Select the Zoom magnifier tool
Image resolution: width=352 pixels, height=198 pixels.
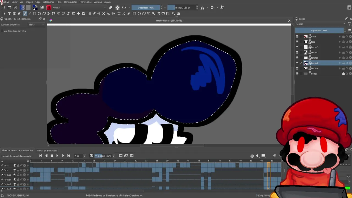[x=174, y=13]
